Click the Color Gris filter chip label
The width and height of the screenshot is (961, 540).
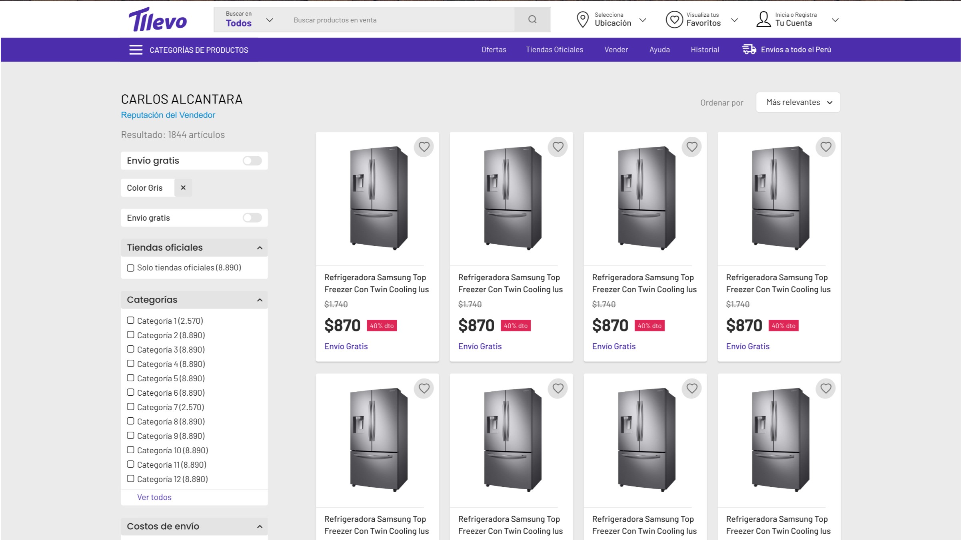(145, 188)
